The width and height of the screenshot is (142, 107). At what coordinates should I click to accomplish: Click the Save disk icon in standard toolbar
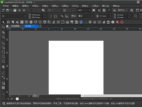[x=15, y=10]
